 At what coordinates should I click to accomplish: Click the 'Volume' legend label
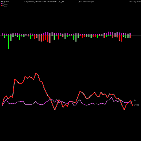pyautogui.click(x=5, y=4)
